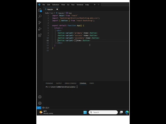The height and width of the screenshot is (124, 166).
Task: Go back with the left arrow
Action: [x=95, y=5]
